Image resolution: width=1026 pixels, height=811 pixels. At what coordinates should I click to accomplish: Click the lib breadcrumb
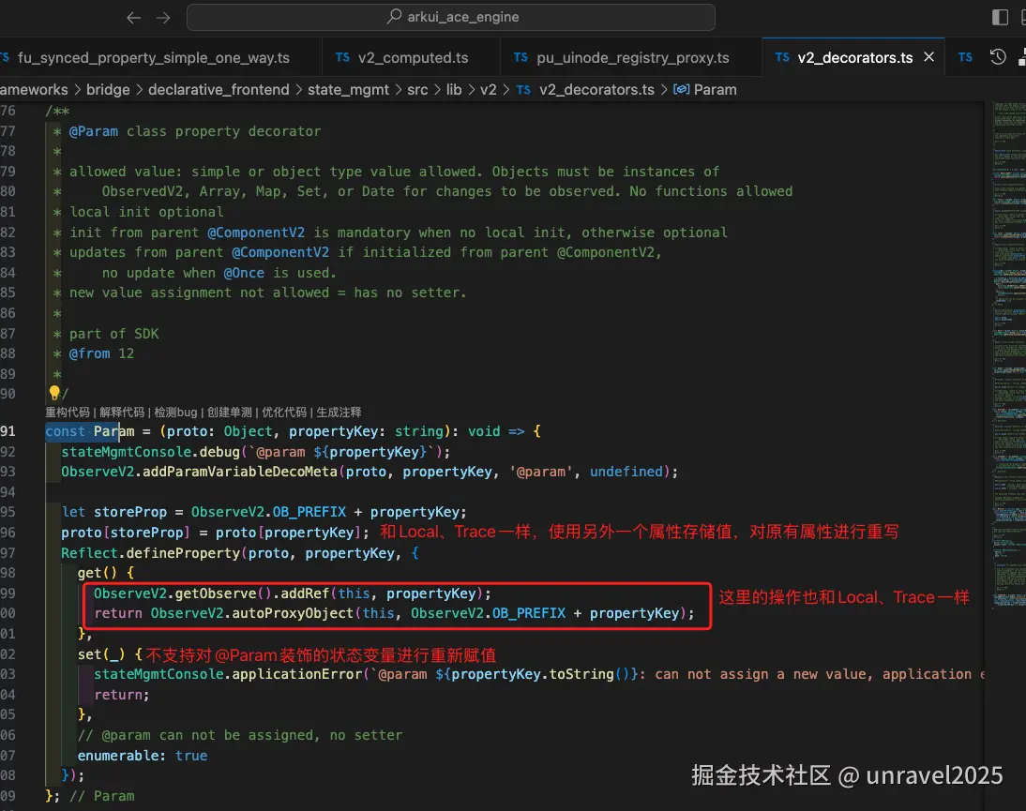(454, 90)
